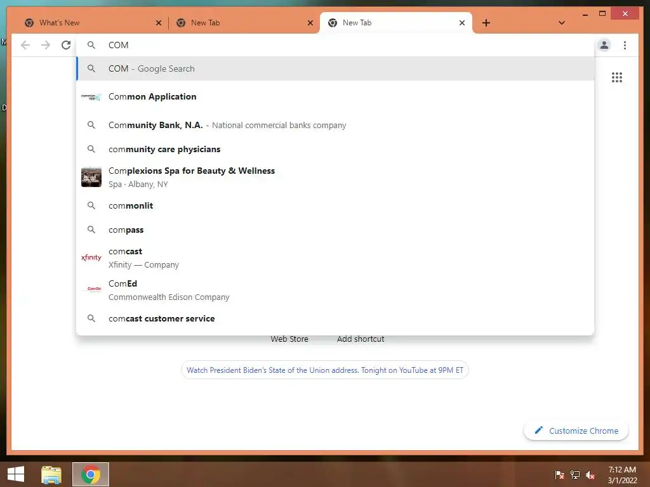Expand the tab search chevron
The width and height of the screenshot is (650, 487).
point(561,23)
